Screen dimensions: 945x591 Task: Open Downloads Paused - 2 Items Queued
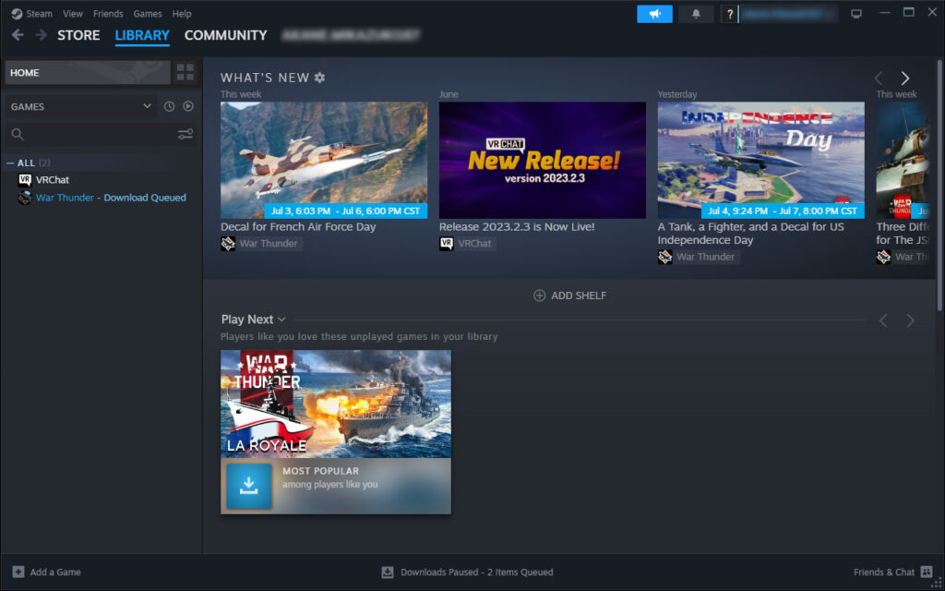tap(477, 572)
